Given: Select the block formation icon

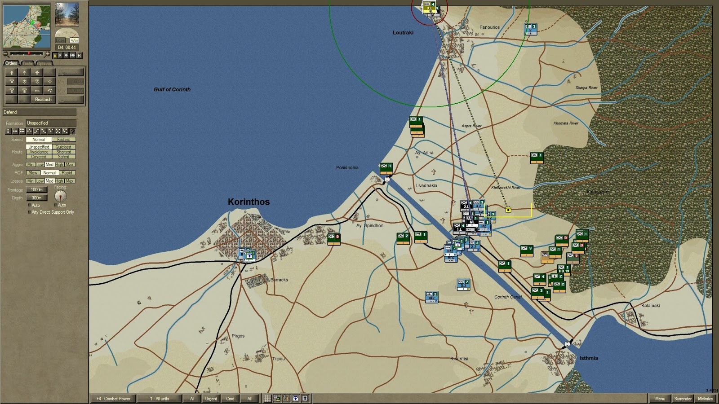Looking at the screenshot, I should tap(22, 131).
